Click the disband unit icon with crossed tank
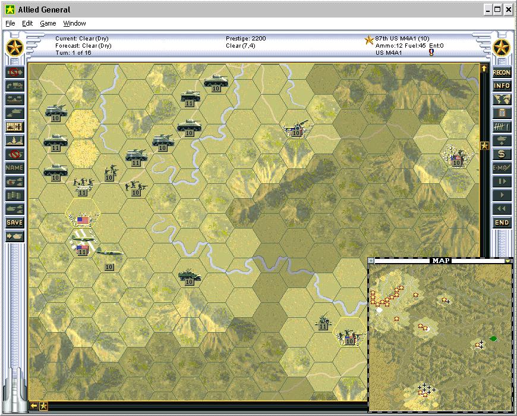Viewport: 517px width, 416px height. click(14, 154)
